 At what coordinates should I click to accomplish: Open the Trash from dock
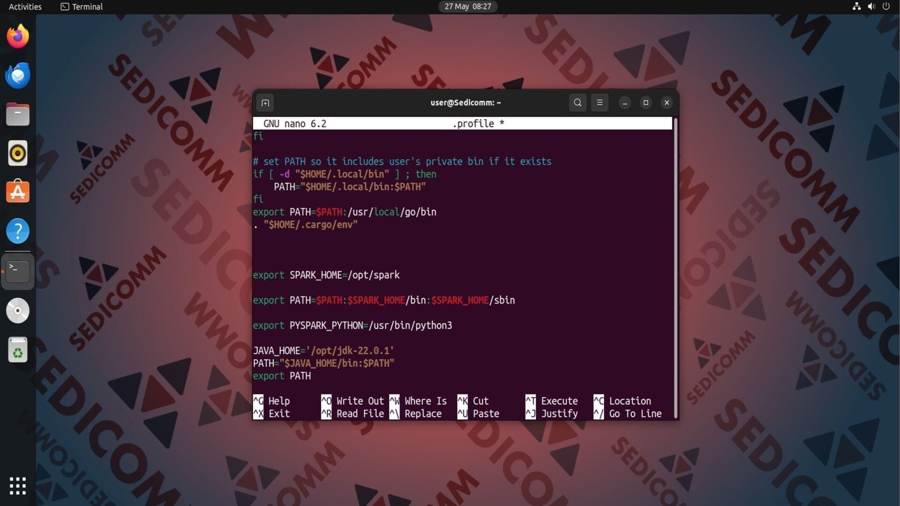click(18, 350)
